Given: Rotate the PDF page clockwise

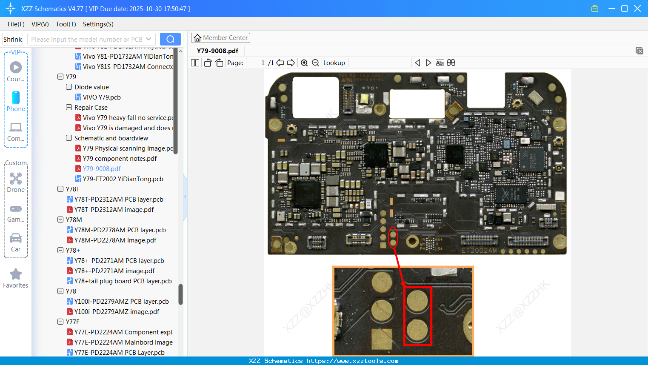Looking at the screenshot, I should click(219, 63).
